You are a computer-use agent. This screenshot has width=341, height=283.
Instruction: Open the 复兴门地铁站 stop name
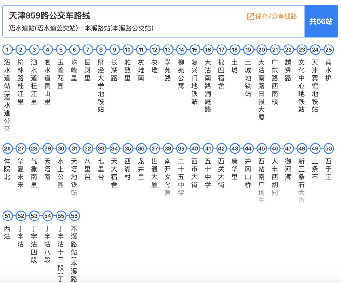coord(194,82)
